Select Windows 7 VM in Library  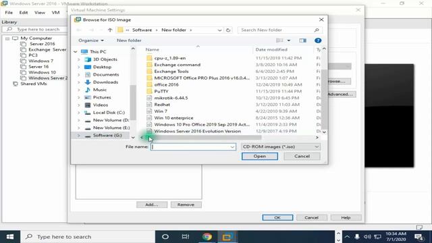40,61
